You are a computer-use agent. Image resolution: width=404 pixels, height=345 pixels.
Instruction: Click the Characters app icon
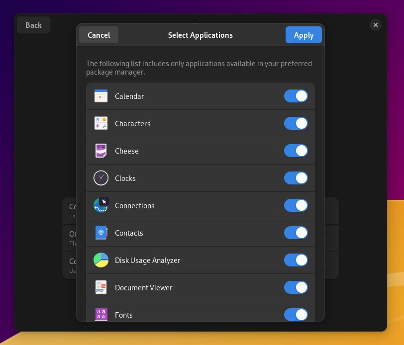click(x=101, y=123)
